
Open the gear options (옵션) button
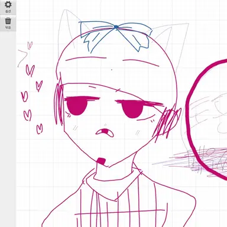pos(8,7)
